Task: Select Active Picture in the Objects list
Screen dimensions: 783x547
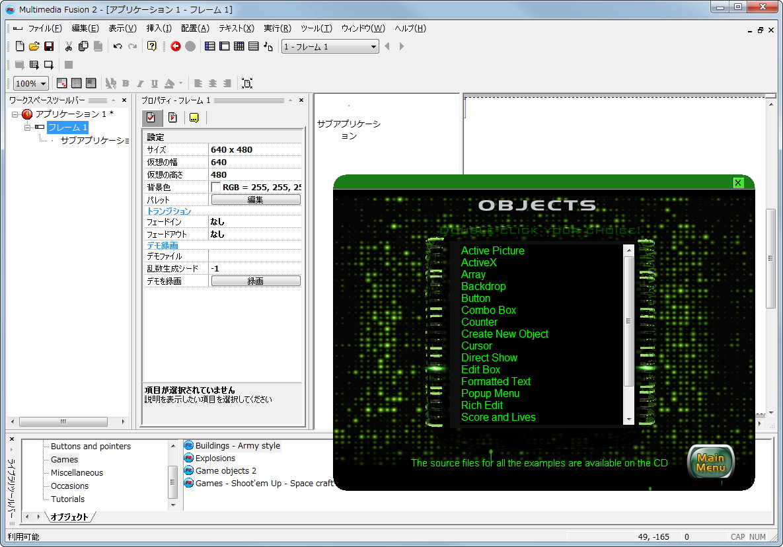Action: 492,250
